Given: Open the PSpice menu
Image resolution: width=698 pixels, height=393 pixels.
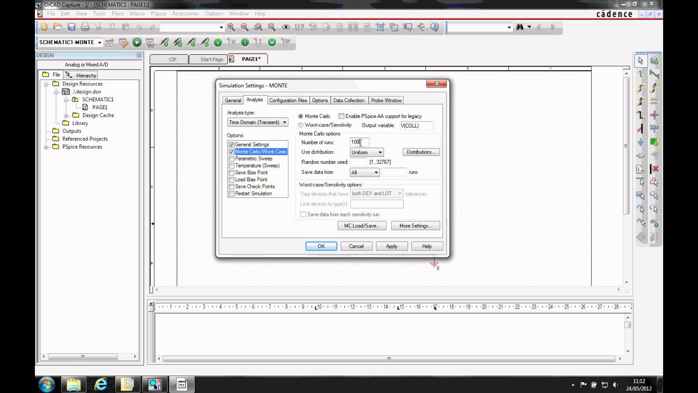Looking at the screenshot, I should [x=158, y=14].
